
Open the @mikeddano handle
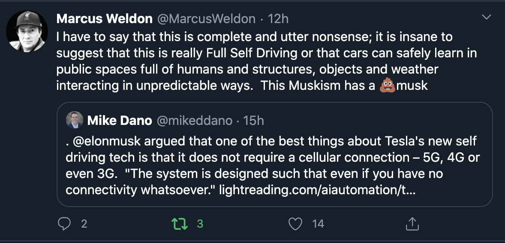(195, 121)
